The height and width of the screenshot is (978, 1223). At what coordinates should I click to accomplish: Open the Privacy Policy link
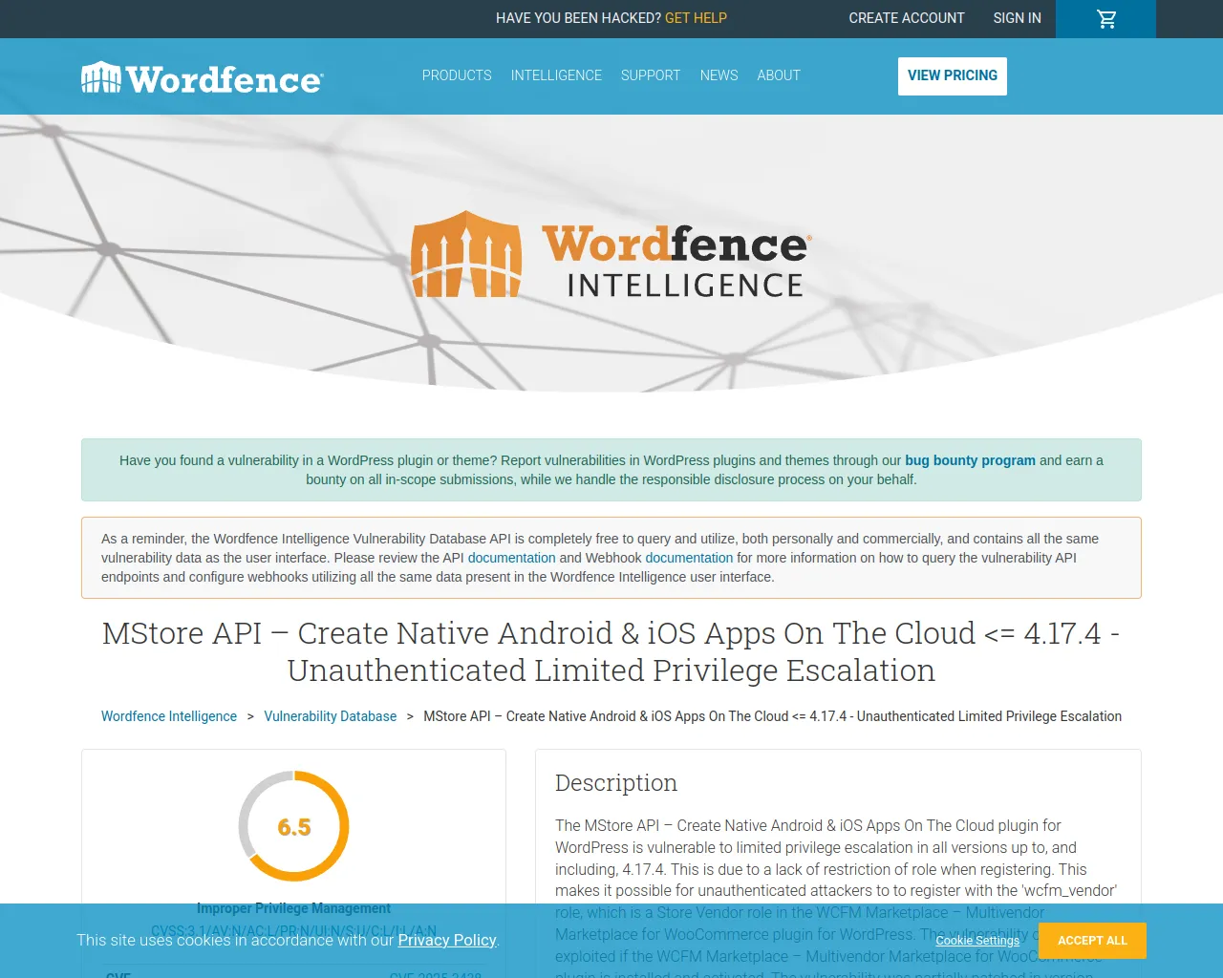[447, 940]
